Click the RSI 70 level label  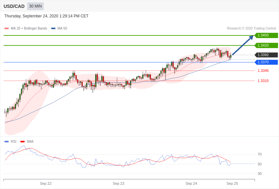[x=260, y=154]
